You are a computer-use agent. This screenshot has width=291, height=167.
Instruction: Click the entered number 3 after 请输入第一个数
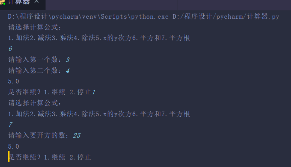(x=67, y=60)
